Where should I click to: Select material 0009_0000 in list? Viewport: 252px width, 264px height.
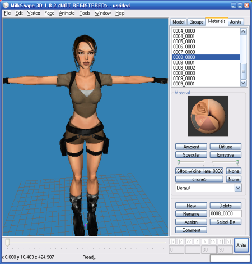(x=206, y=78)
